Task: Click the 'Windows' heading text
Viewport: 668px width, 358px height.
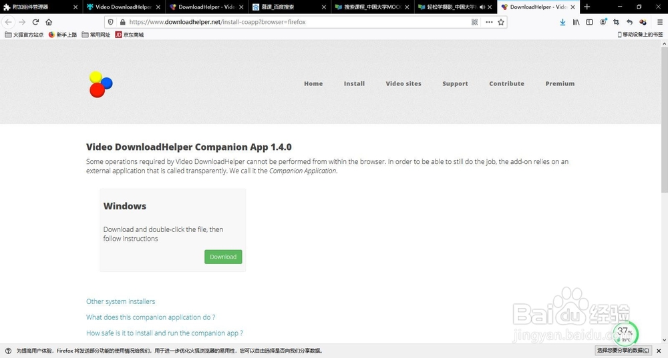Action: (125, 206)
